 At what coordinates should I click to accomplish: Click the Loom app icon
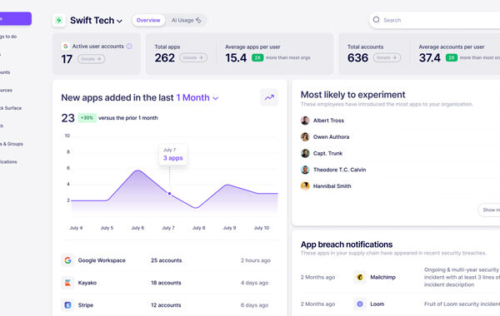[360, 304]
